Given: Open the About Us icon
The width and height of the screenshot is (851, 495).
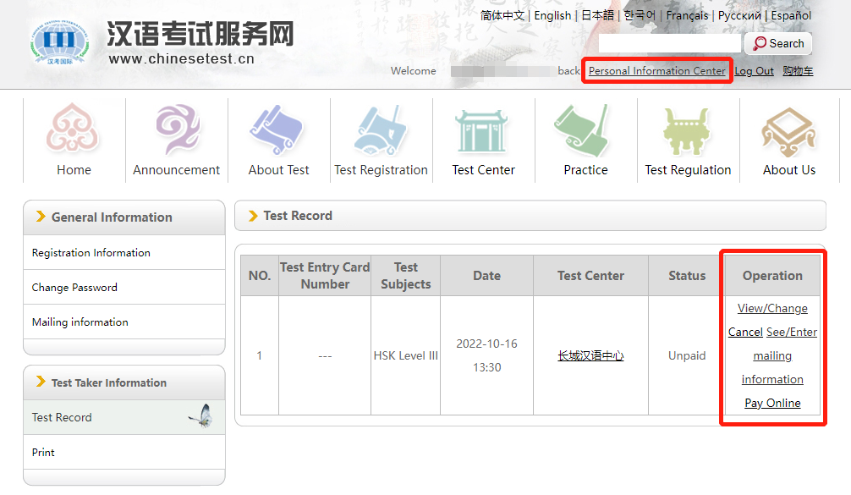Looking at the screenshot, I should 788,130.
